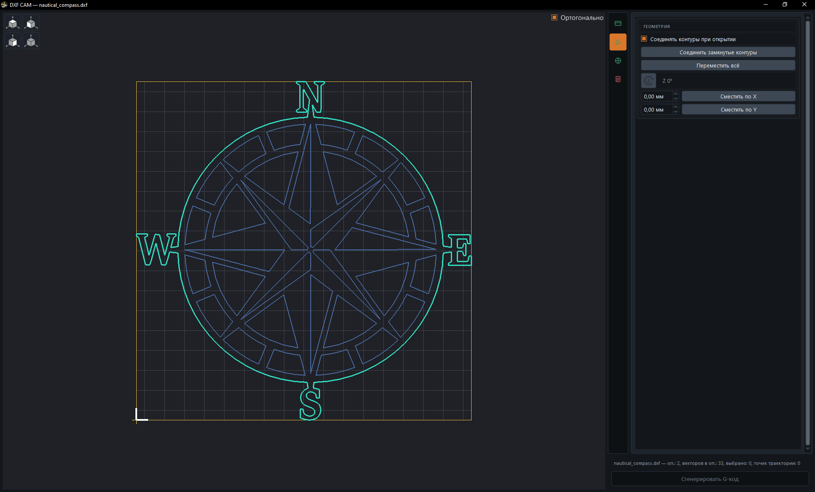Click the rotate around Z icon button

point(649,81)
